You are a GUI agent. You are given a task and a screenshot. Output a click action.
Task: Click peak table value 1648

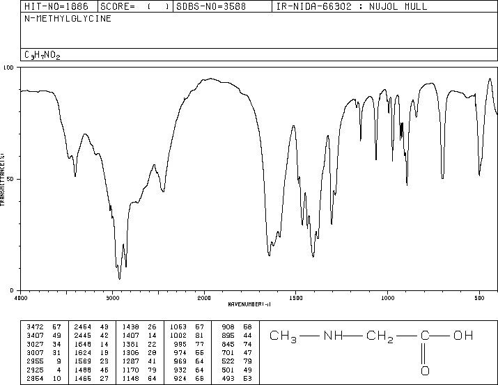tap(83, 344)
